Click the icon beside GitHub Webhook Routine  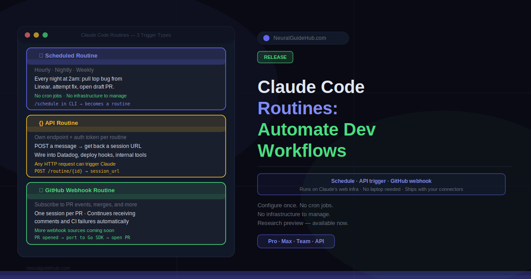tap(41, 190)
